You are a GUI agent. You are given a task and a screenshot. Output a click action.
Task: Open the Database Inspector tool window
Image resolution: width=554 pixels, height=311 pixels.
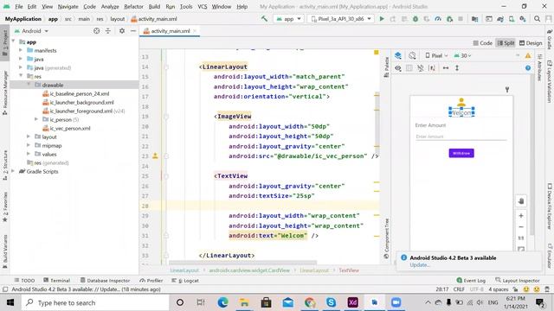pos(105,280)
